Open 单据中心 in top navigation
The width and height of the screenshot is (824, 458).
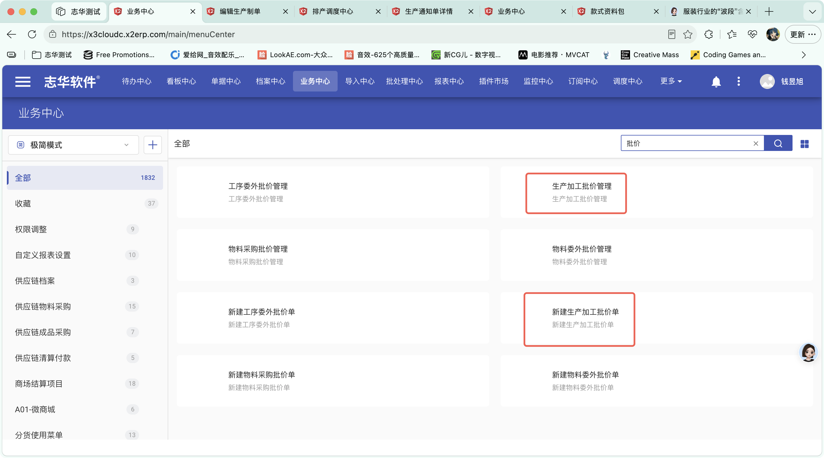click(226, 81)
